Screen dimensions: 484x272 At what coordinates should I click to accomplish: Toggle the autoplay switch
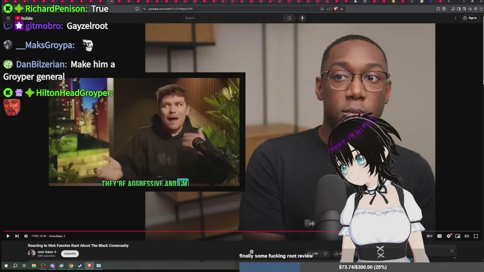[430, 236]
